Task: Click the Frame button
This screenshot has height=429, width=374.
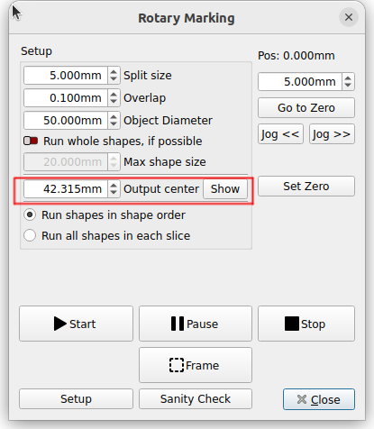Action: 196,365
